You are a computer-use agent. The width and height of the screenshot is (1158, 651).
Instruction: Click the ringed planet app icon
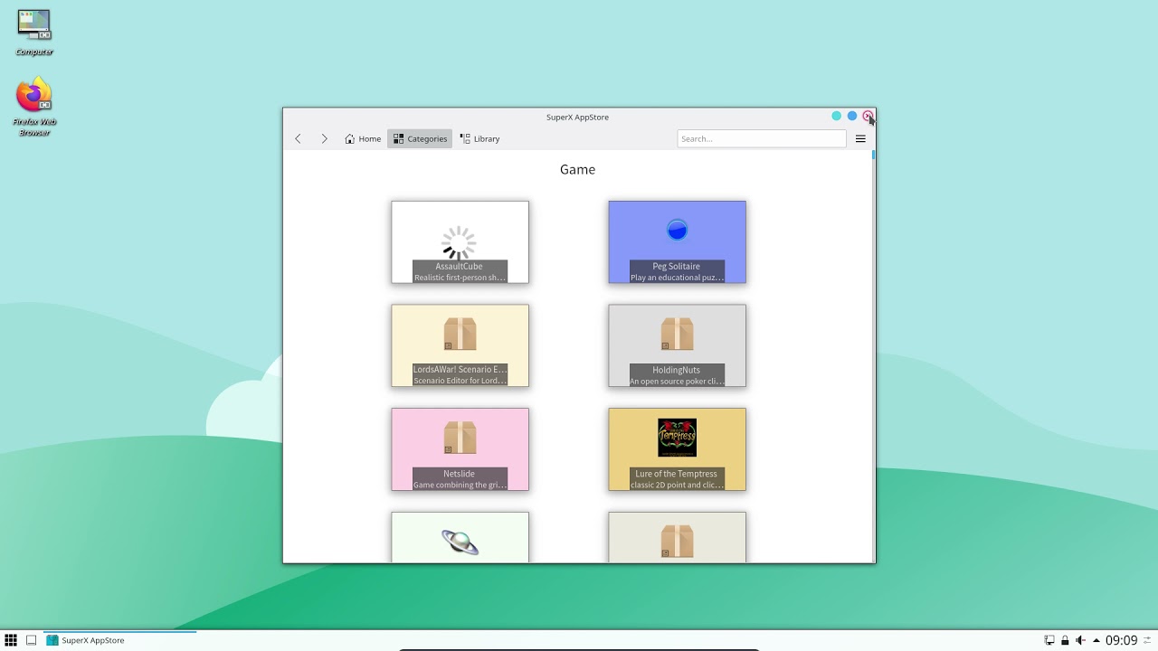pos(460,542)
